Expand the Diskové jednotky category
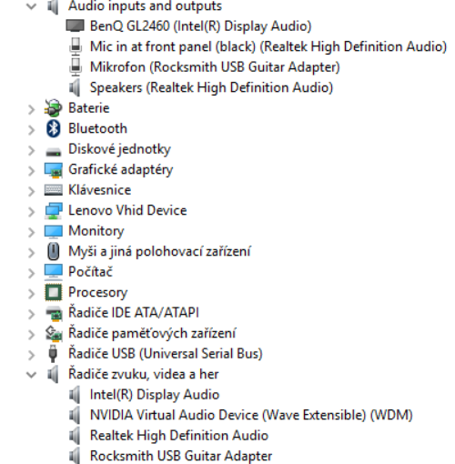 31,150
